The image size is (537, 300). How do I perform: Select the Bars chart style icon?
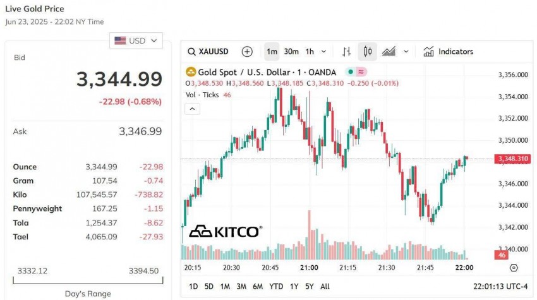coord(346,52)
